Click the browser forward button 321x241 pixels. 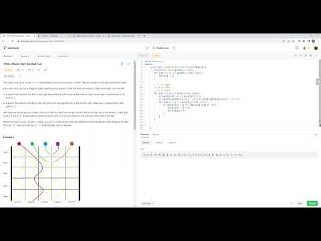pyautogui.click(x=8, y=42)
